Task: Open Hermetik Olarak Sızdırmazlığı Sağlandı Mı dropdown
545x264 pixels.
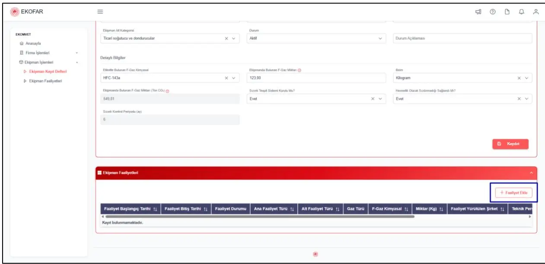Action: [526, 99]
